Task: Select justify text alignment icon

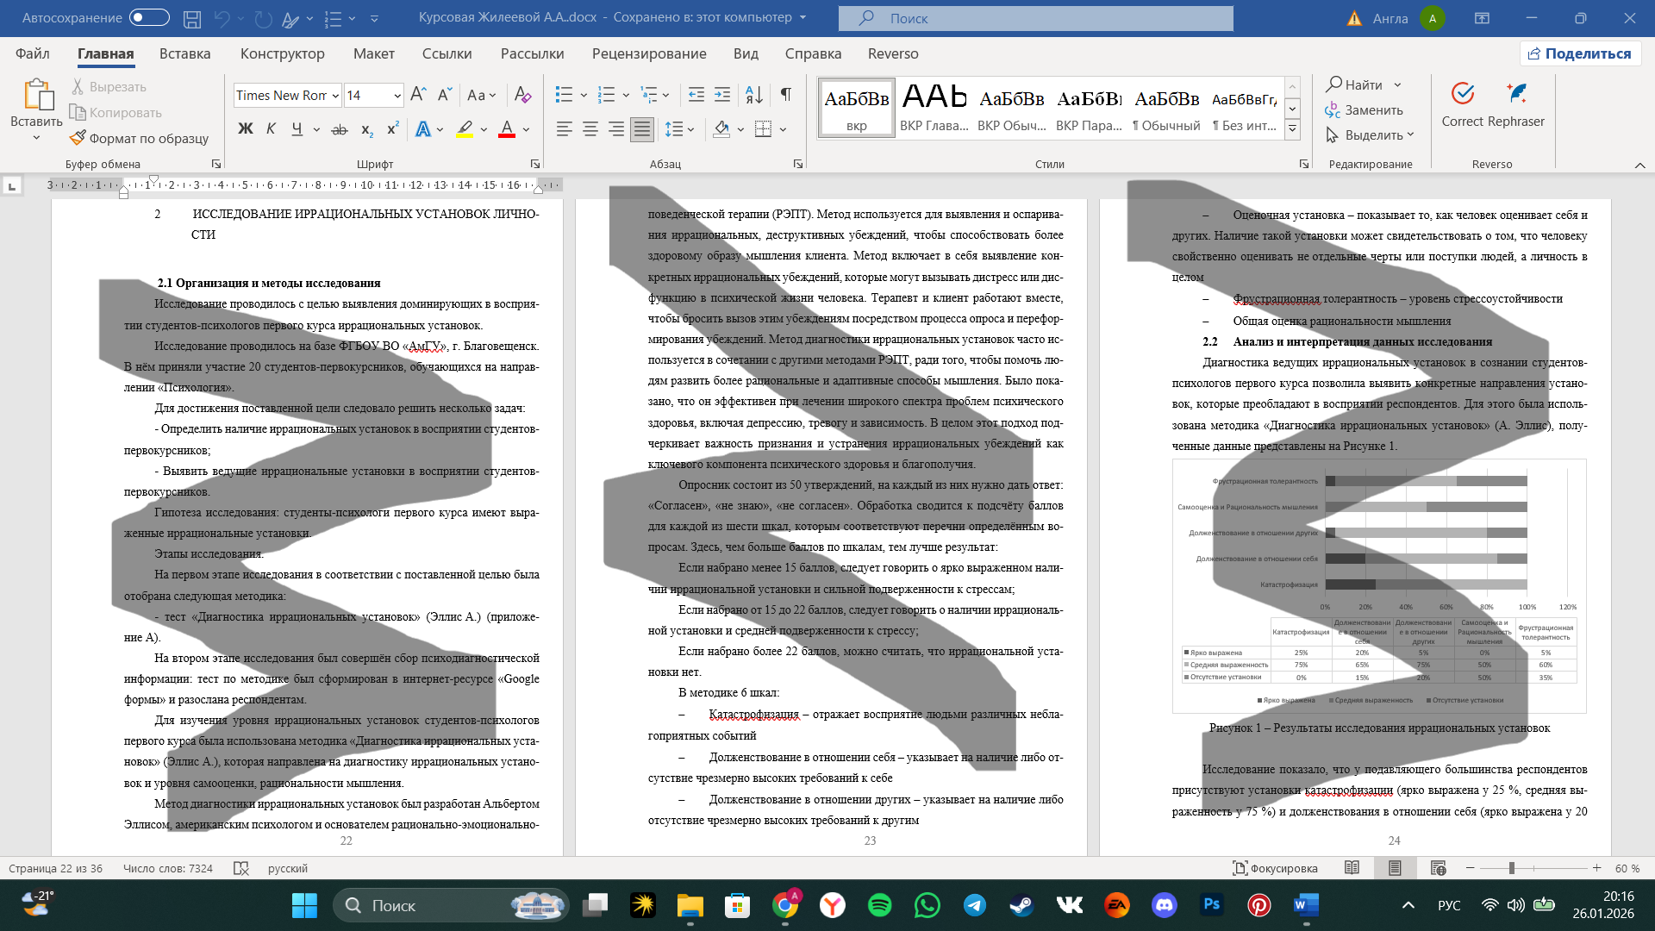Action: pos(641,129)
